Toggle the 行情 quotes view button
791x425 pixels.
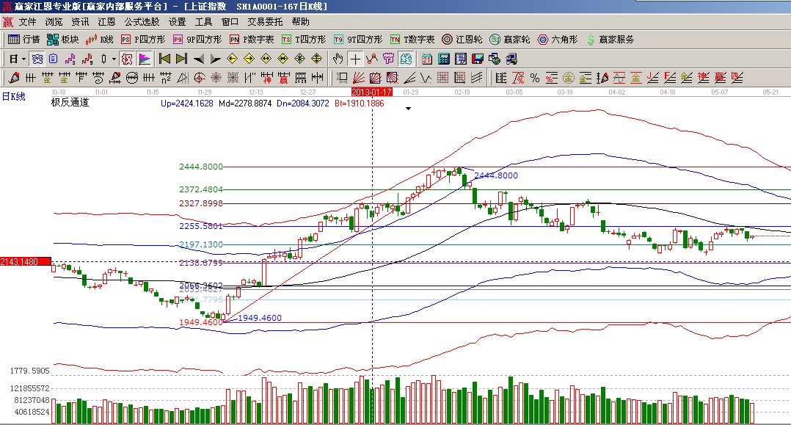[x=23, y=40]
